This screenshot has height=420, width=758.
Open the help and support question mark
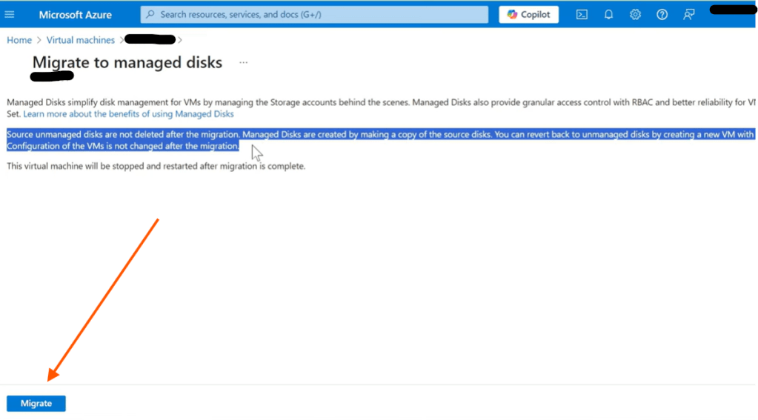[x=662, y=15]
